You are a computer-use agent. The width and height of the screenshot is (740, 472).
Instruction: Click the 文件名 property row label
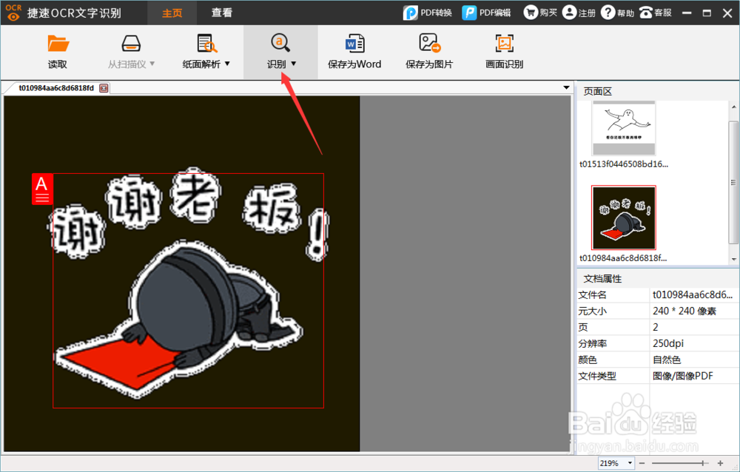[x=592, y=295]
